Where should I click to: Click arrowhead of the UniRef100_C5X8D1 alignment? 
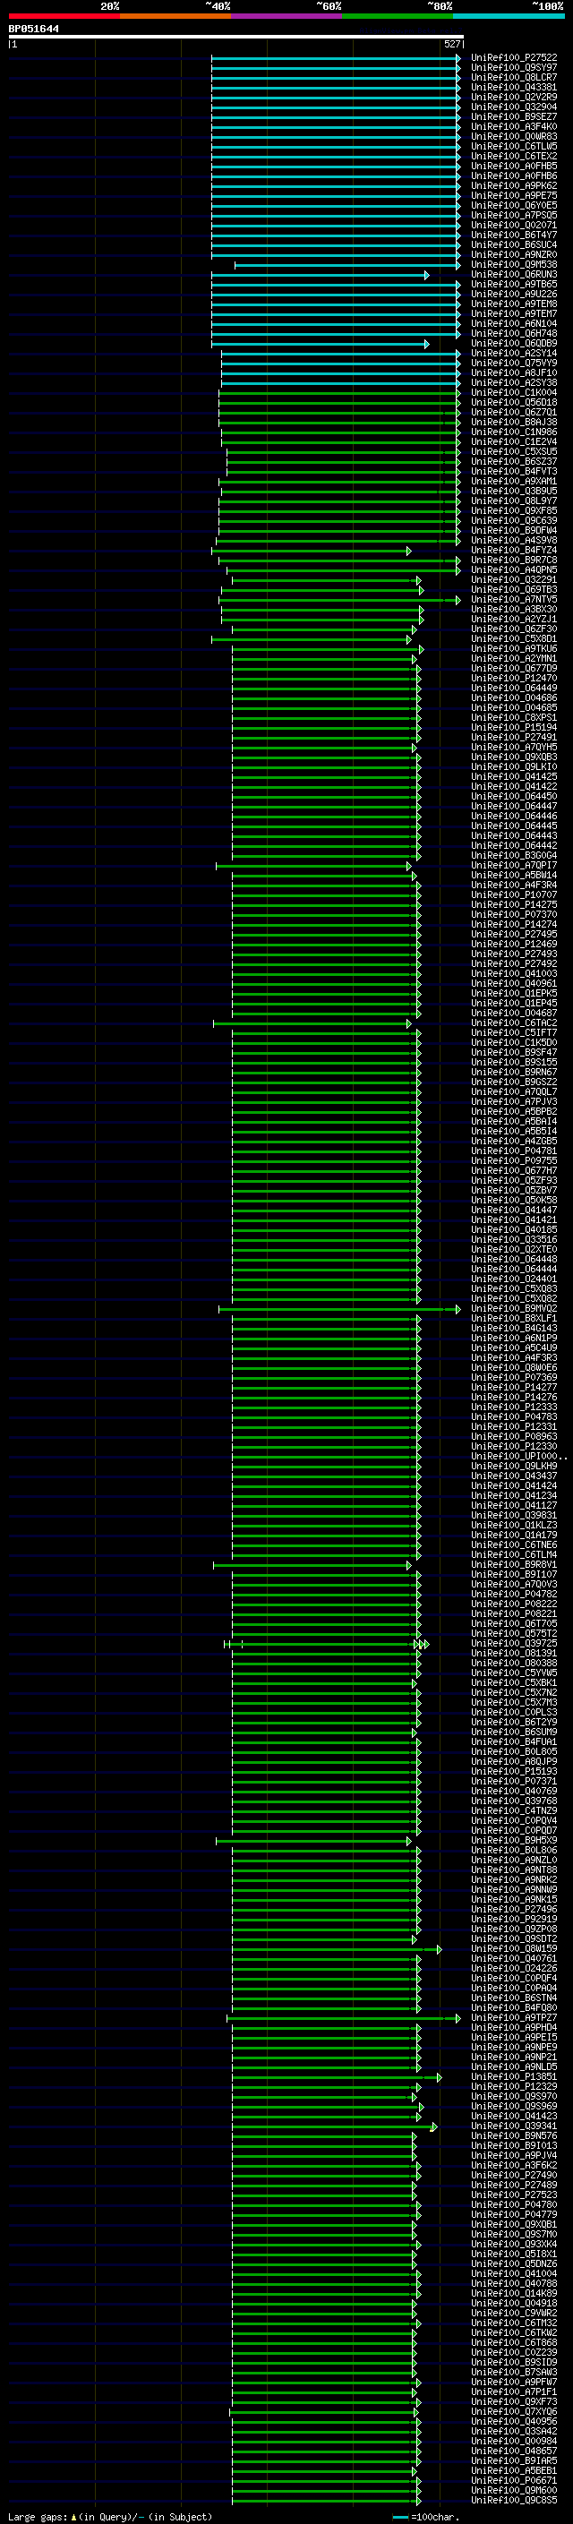point(408,640)
